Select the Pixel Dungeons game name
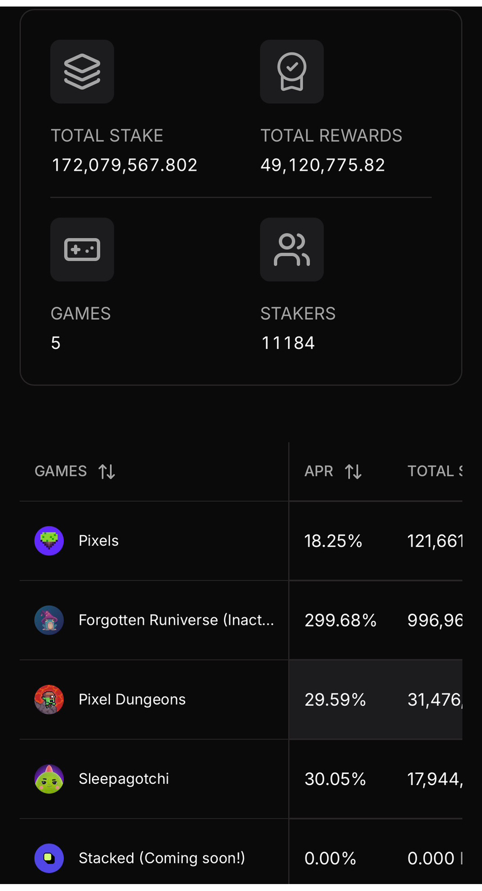The image size is (482, 891). tap(132, 699)
